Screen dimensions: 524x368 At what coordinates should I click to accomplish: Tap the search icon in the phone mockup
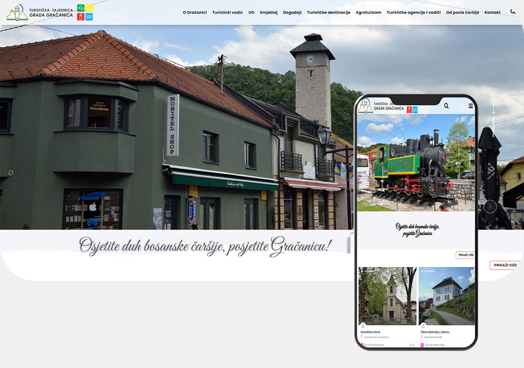[446, 106]
